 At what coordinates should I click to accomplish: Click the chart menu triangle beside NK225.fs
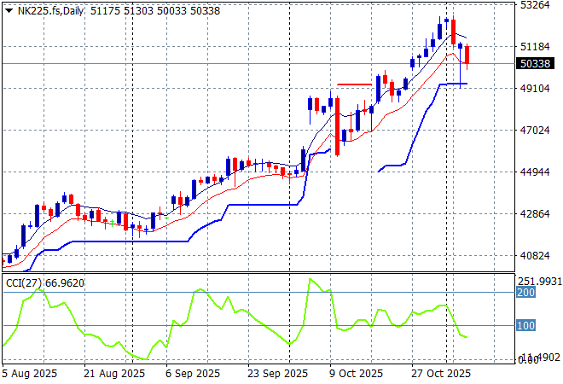coord(9,9)
